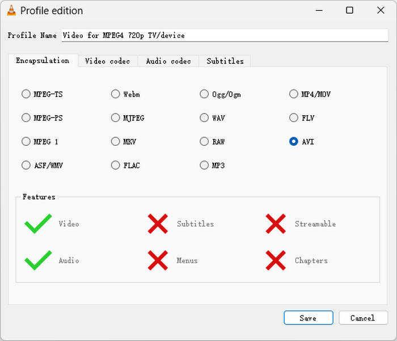Choose FLV encapsulation

[302, 117]
